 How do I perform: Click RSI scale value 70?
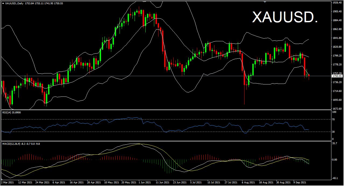[x=333, y=119]
